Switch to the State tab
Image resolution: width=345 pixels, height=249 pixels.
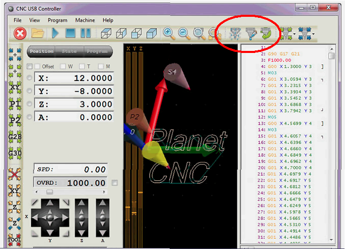69,51
